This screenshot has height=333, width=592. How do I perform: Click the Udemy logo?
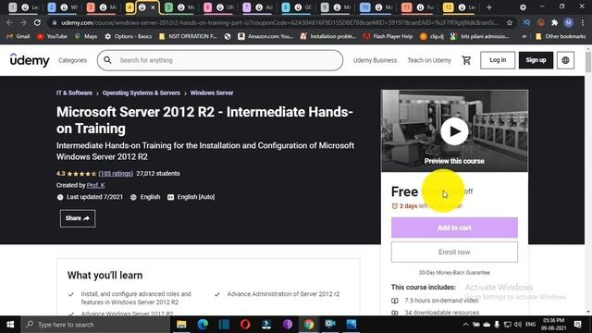pos(30,60)
